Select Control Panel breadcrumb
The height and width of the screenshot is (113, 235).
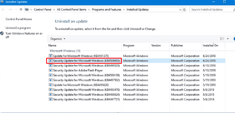43,10
